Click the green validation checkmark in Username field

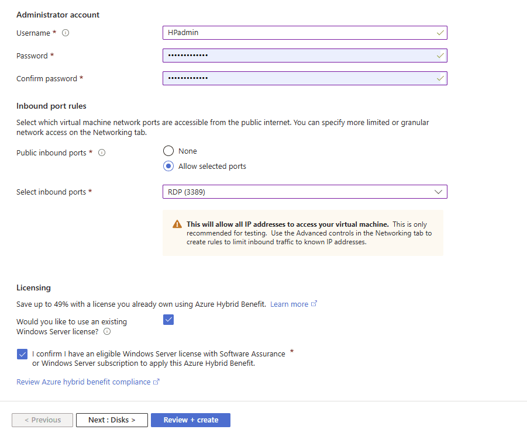[x=440, y=33]
